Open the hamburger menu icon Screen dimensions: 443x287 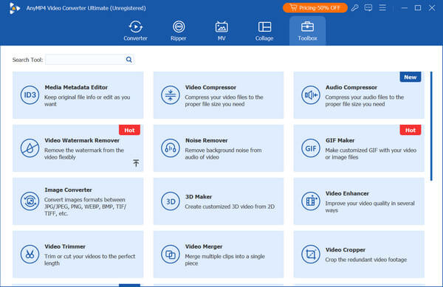coord(382,7)
